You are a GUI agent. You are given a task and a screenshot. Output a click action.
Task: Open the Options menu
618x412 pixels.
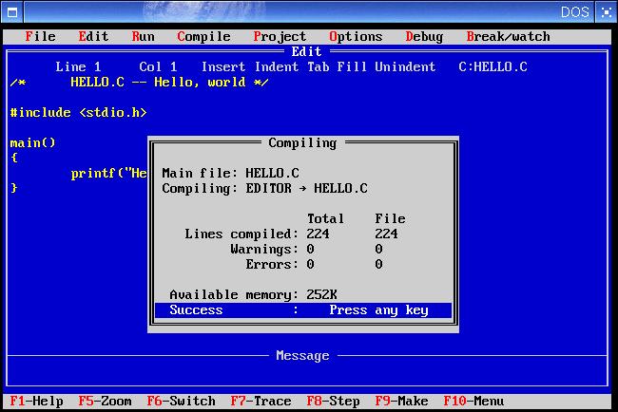click(x=356, y=37)
